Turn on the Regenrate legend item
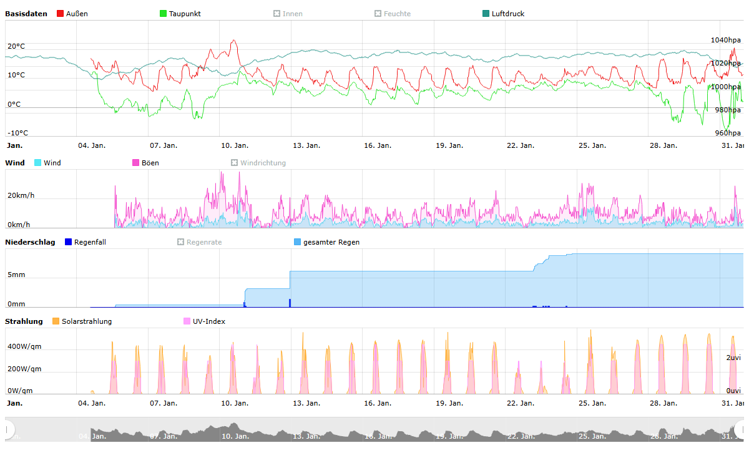 [181, 242]
